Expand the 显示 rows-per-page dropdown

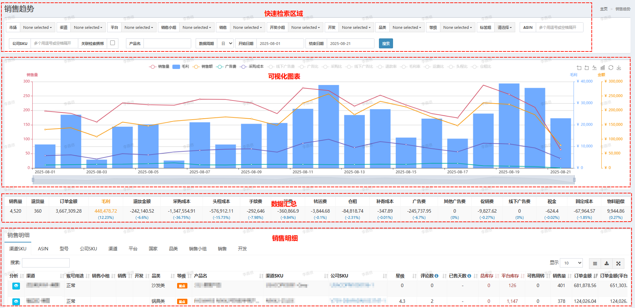pyautogui.click(x=571, y=263)
